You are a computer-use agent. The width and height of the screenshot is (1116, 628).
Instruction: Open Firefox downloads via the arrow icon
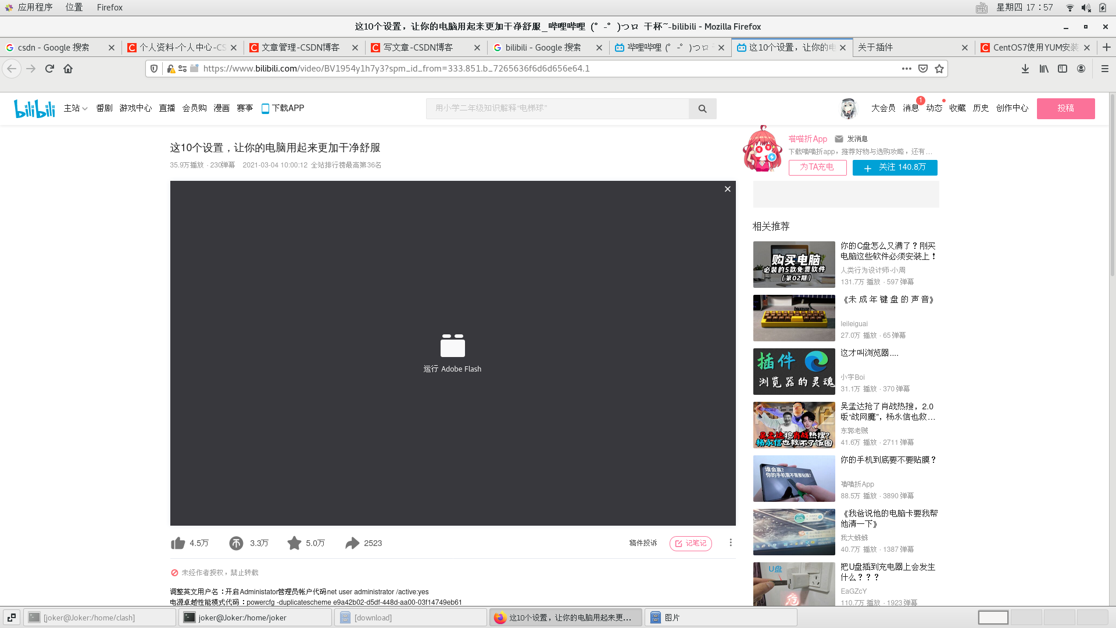[1025, 68]
